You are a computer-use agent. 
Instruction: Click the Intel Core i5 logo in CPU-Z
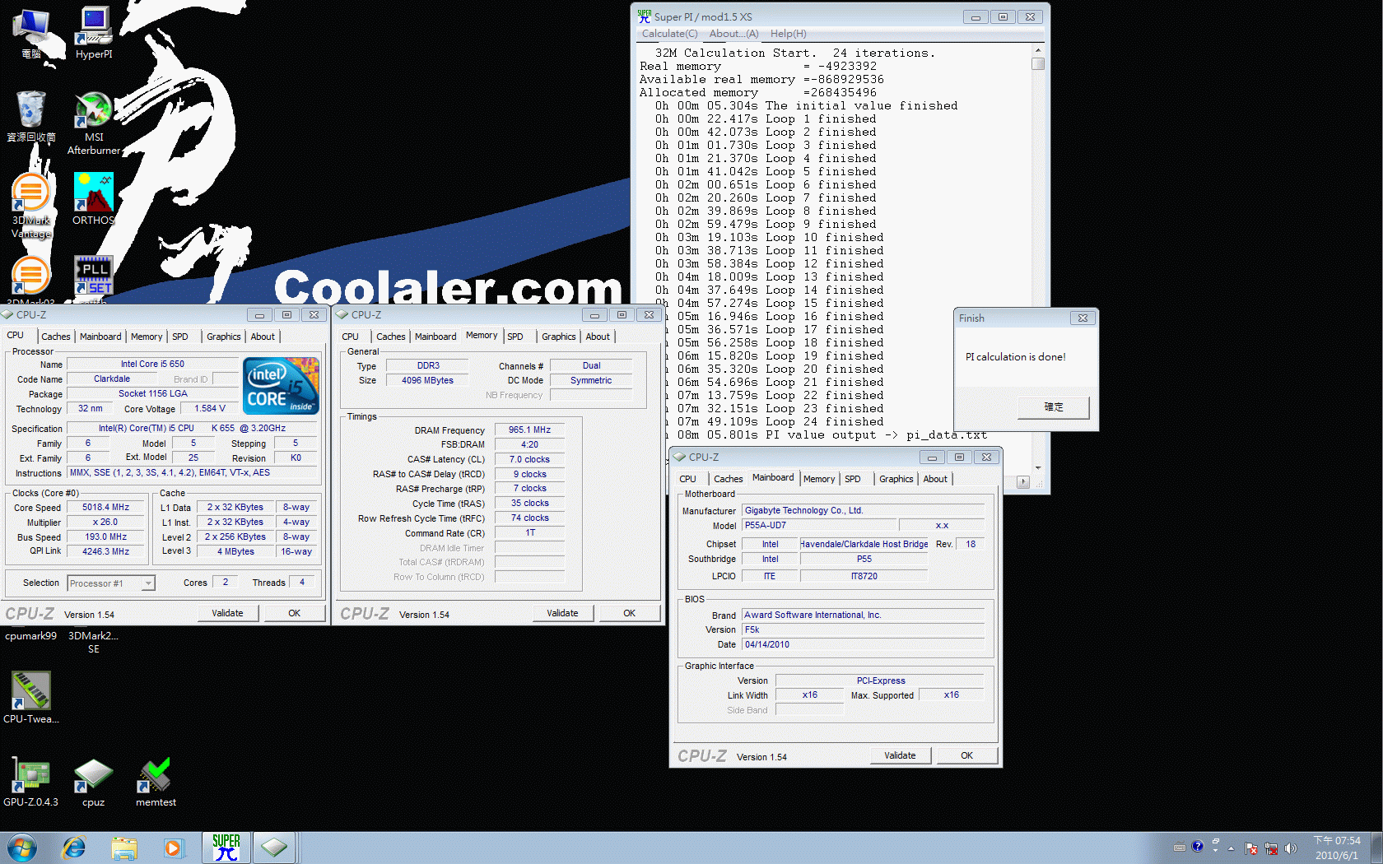tap(282, 385)
